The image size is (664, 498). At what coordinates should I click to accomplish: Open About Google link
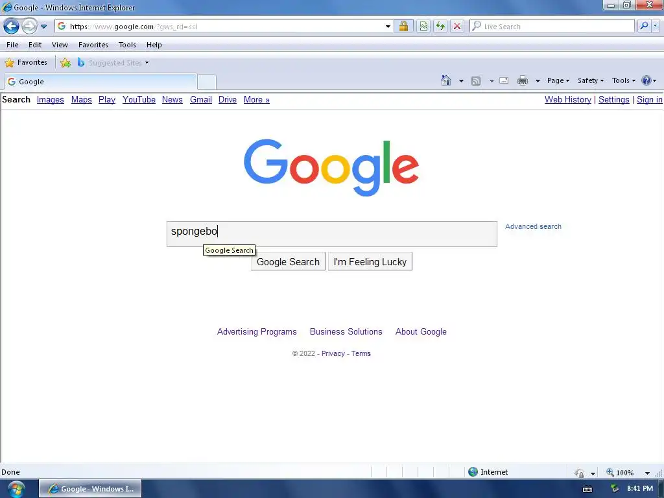(421, 331)
